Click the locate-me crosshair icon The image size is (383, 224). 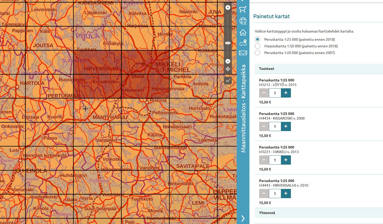(x=228, y=69)
